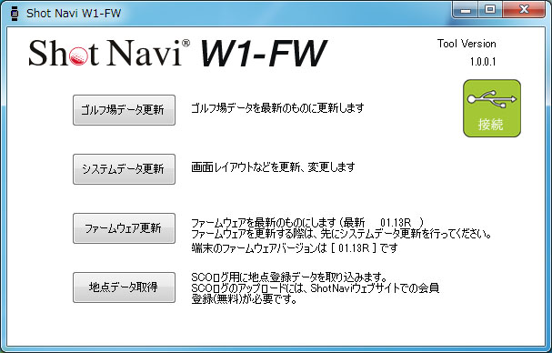Click the latest firmware text 最新 01.13R
Image resolution: width=552 pixels, height=353 pixels.
(x=377, y=223)
